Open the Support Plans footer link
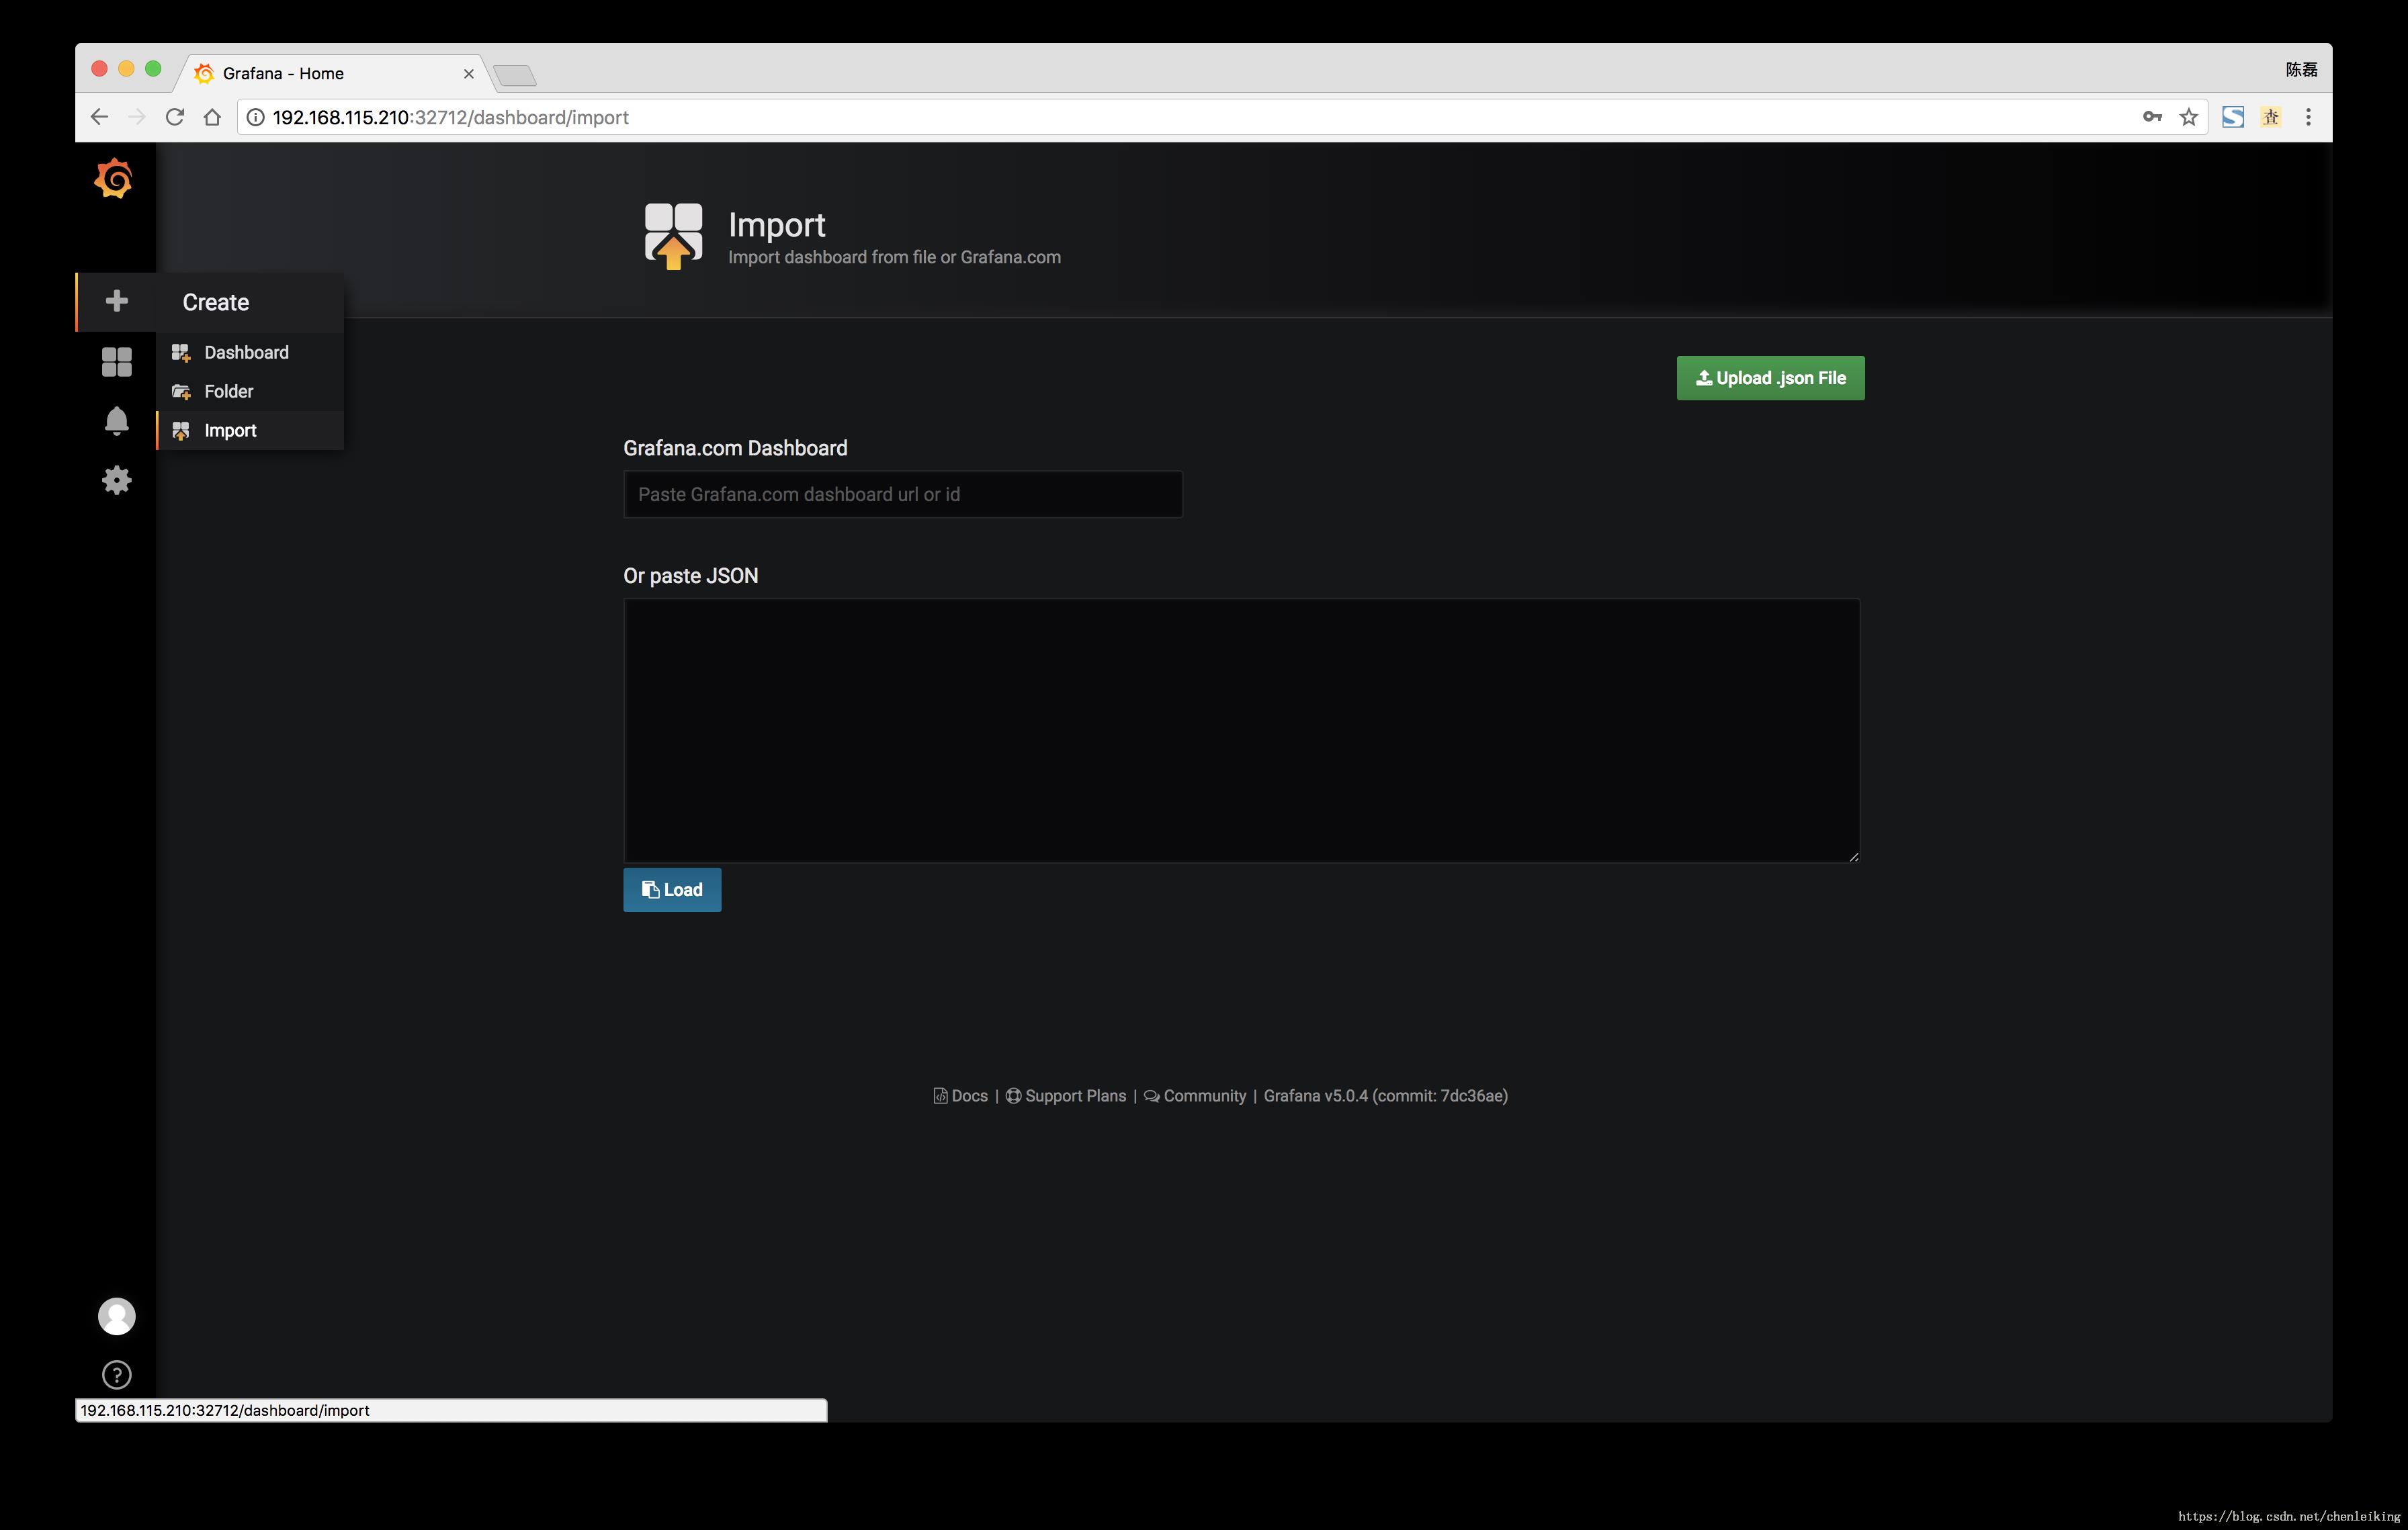The image size is (2408, 1530). click(1066, 1095)
